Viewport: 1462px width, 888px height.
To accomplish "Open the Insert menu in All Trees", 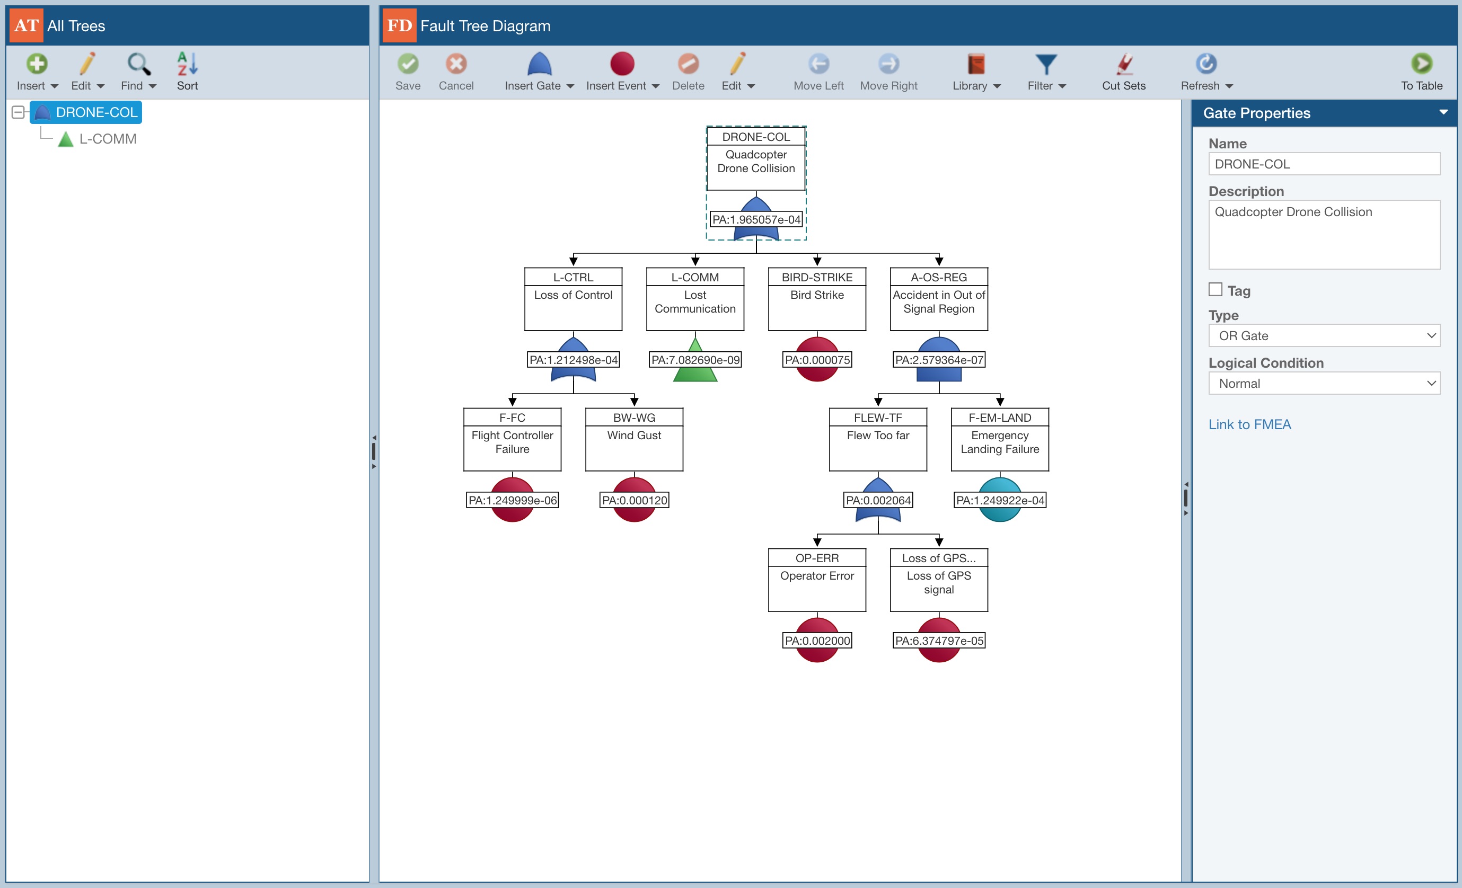I will (37, 64).
